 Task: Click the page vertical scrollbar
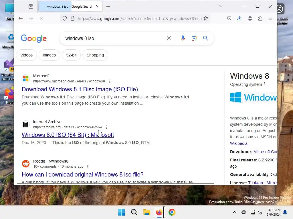(x=276, y=42)
